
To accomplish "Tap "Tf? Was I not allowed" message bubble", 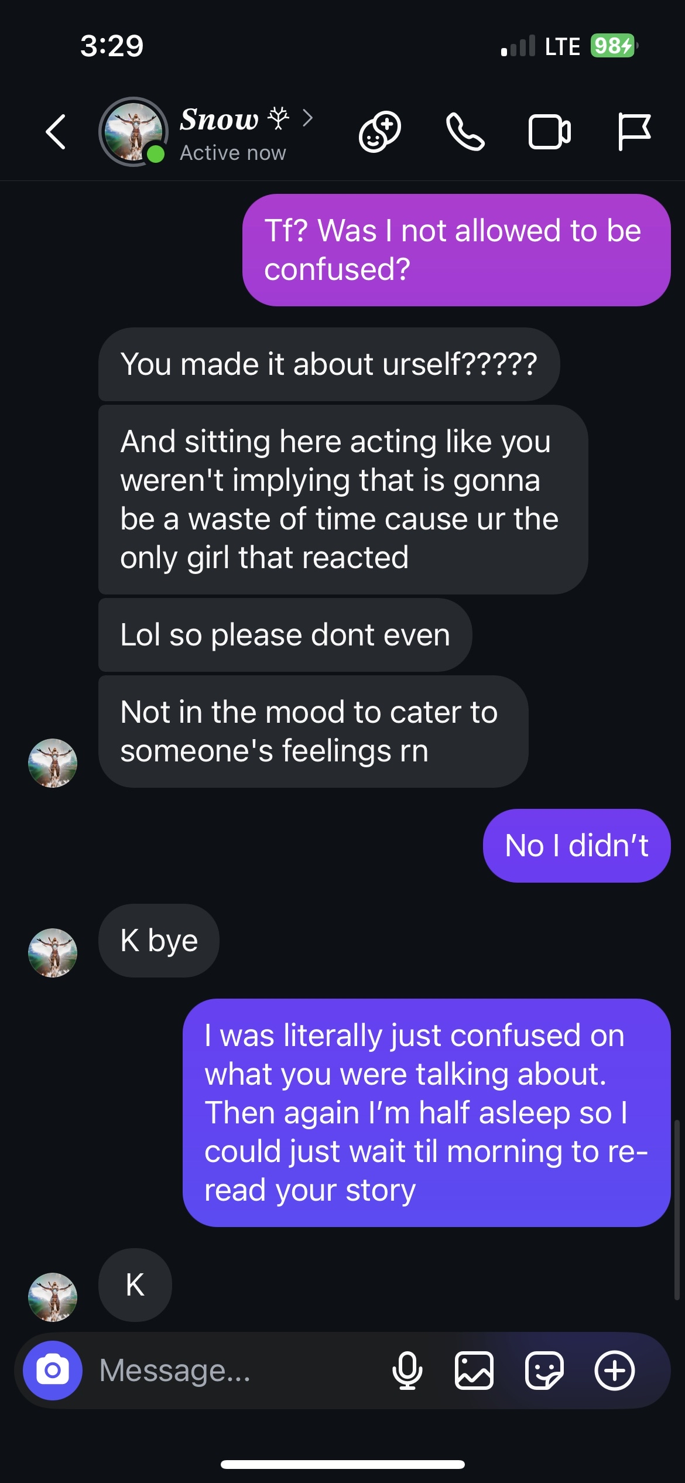I will [456, 250].
